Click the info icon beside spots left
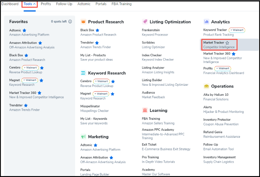 [x=70, y=22]
